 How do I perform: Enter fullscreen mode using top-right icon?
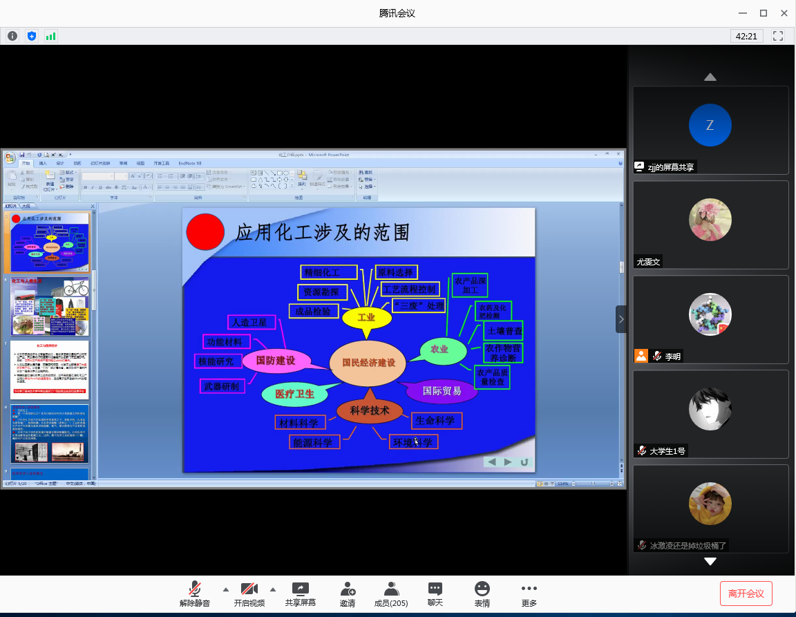pos(778,36)
